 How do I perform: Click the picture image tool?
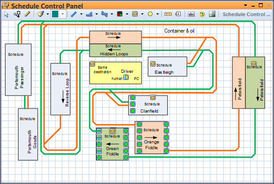[211, 14]
